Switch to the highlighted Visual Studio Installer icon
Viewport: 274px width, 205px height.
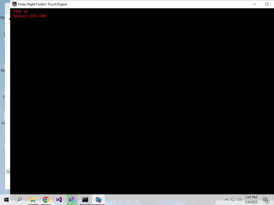(72, 200)
